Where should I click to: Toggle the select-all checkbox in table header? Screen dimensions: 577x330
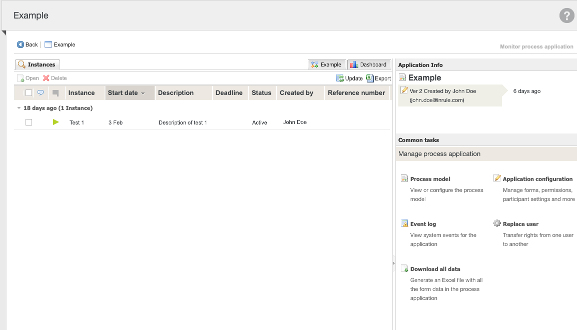[29, 92]
